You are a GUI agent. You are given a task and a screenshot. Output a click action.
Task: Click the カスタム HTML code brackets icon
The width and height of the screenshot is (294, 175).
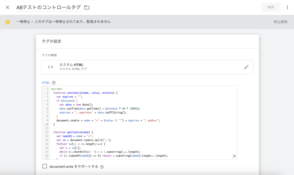point(51,67)
